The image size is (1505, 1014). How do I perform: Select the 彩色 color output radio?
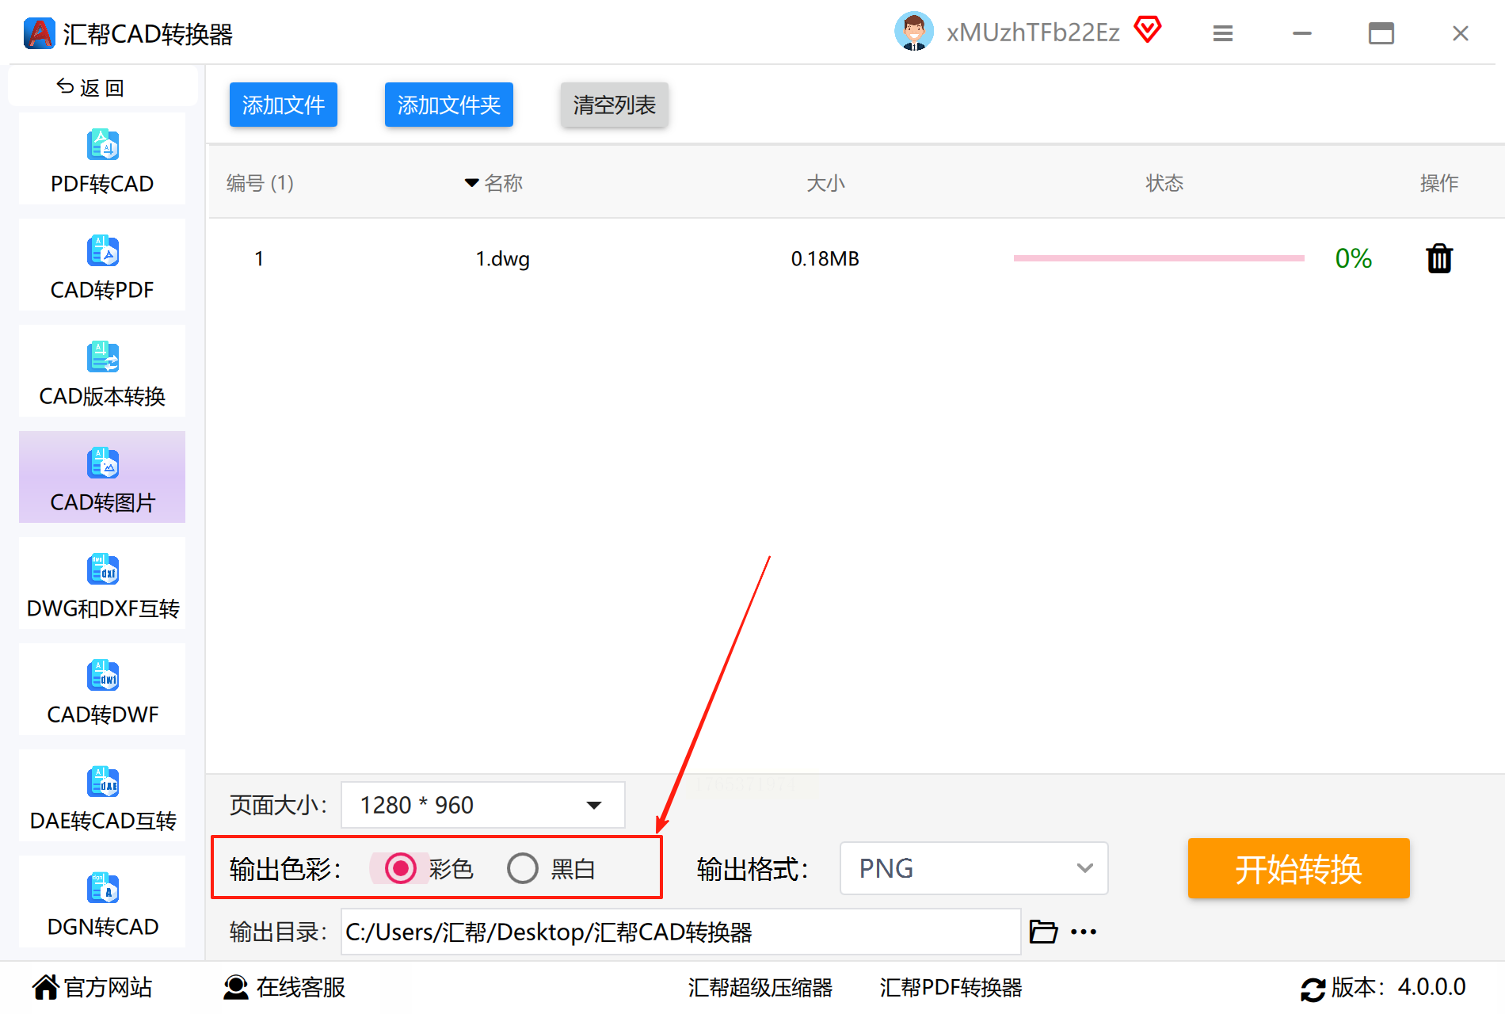pos(401,868)
